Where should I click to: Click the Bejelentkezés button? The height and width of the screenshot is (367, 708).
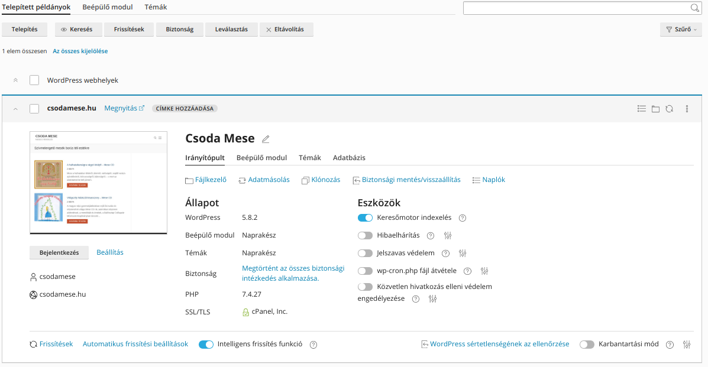coord(59,252)
